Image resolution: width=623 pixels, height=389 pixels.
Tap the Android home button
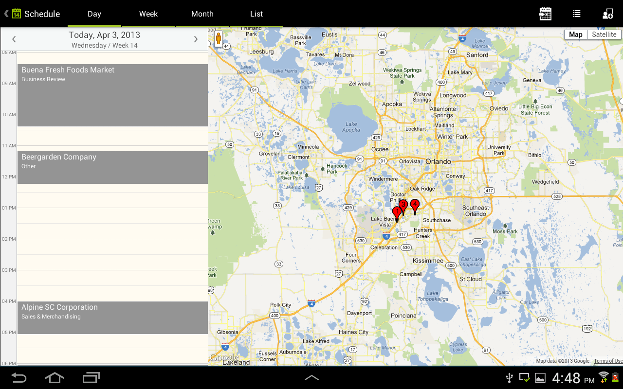tap(55, 377)
